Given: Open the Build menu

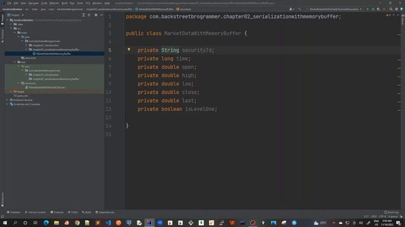Looking at the screenshot, I should click(65, 3).
